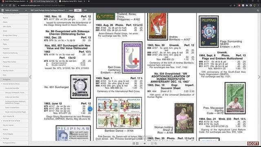Click the zoom magnifier in bottom bar
261x147 pixels.
(156, 143)
